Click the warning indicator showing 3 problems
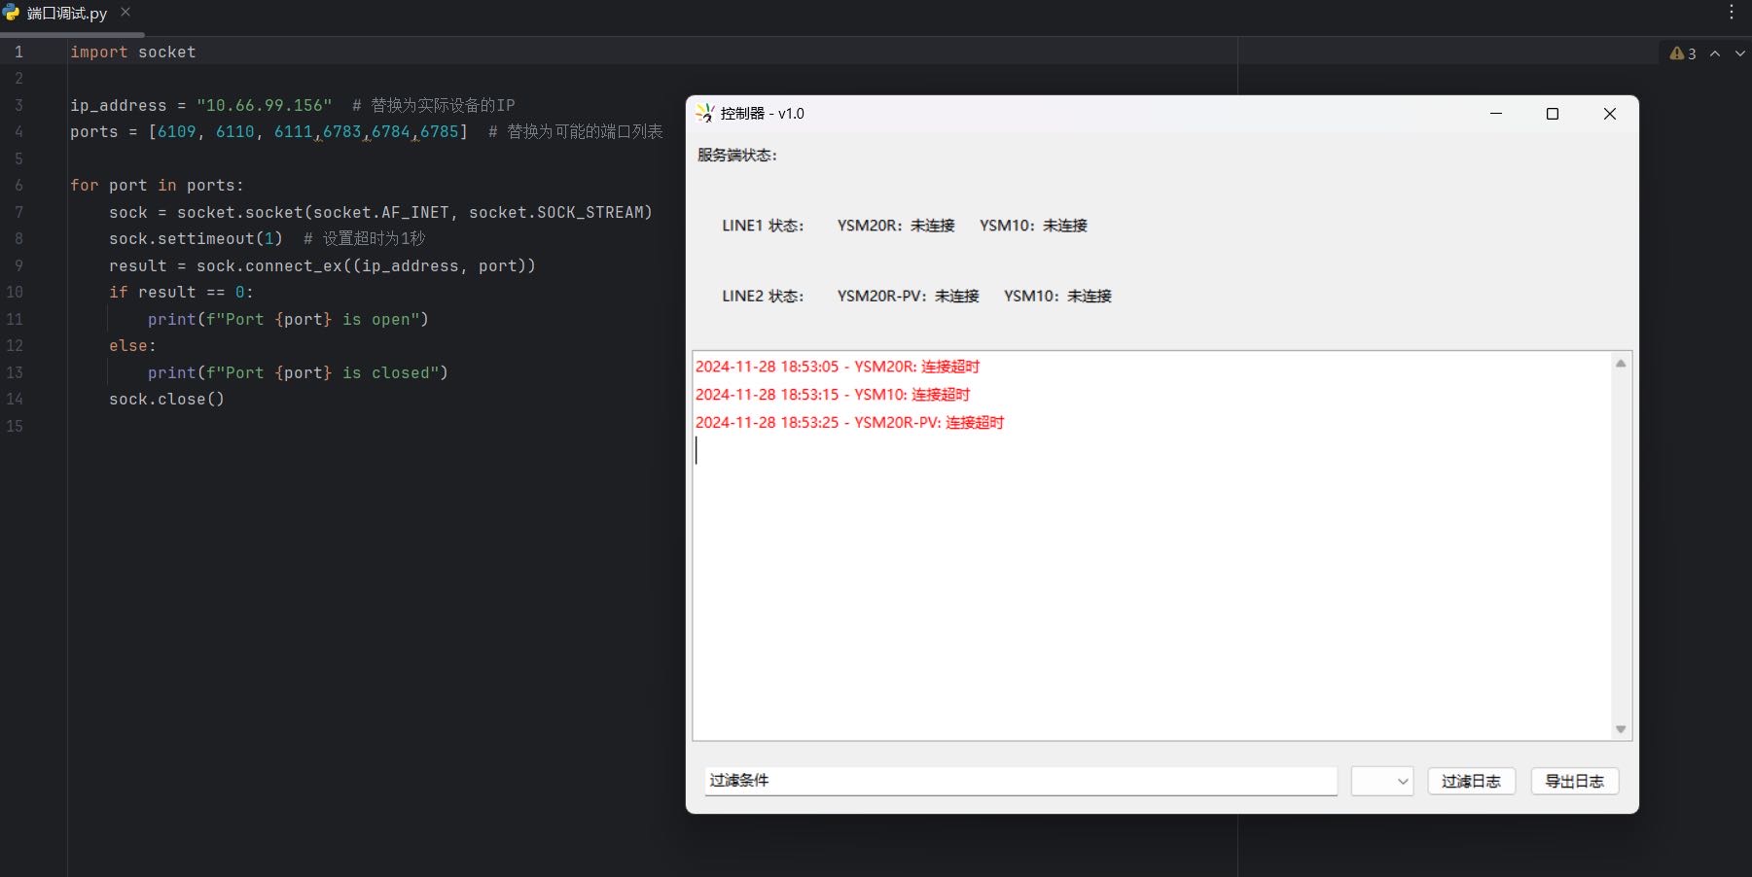 point(1683,53)
